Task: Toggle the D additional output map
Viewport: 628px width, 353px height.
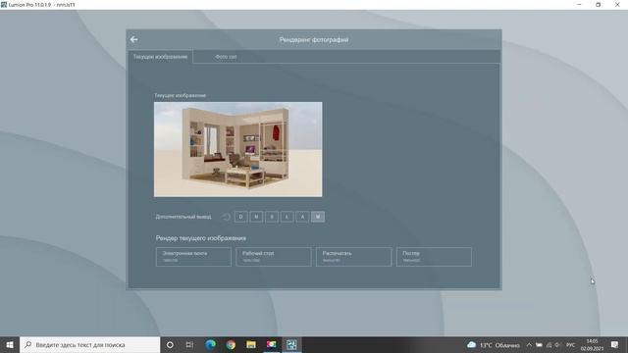Action: [x=240, y=217]
